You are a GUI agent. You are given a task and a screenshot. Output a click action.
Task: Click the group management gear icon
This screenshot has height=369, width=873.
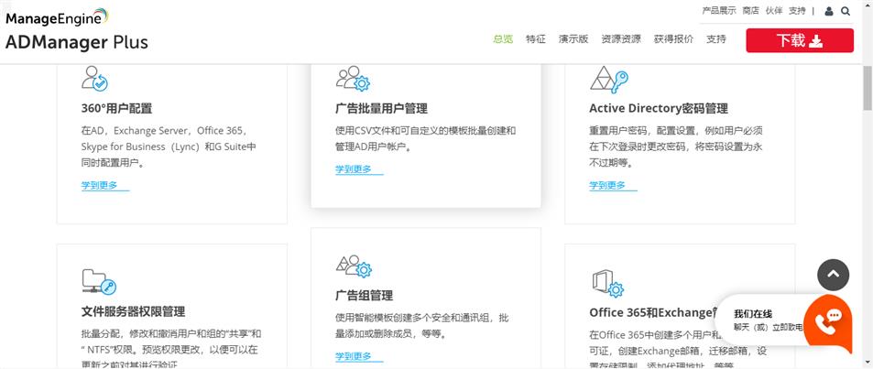[x=353, y=266]
